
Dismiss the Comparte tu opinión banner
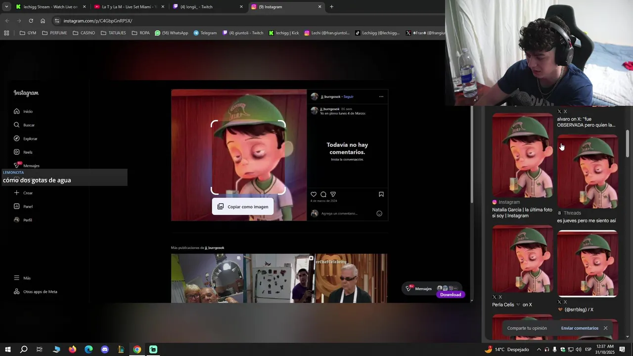(605, 328)
